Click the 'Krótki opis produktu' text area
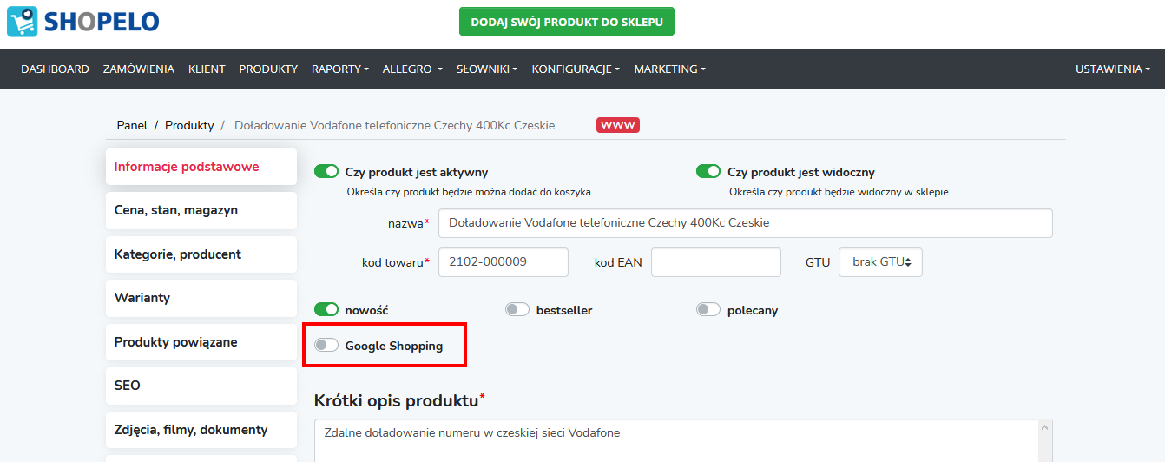Image resolution: width=1165 pixels, height=462 pixels. (x=683, y=440)
